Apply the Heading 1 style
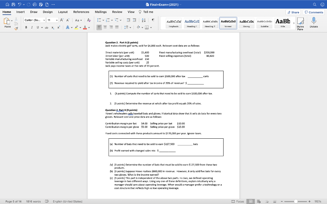This screenshot has width=327, height=204. point(192,23)
